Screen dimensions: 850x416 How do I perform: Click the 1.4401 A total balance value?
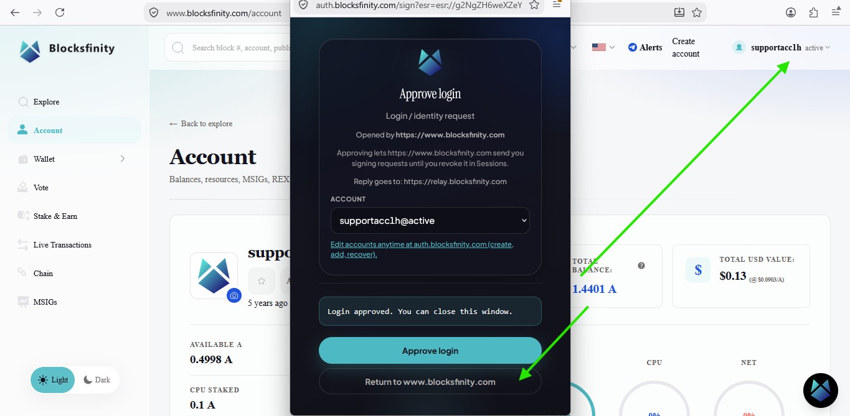pyautogui.click(x=594, y=289)
